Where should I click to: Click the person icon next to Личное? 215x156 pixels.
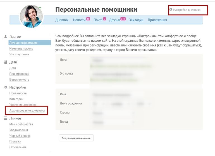[x=6, y=37]
